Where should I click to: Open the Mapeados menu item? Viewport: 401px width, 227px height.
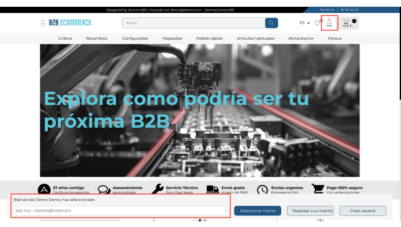coord(172,38)
